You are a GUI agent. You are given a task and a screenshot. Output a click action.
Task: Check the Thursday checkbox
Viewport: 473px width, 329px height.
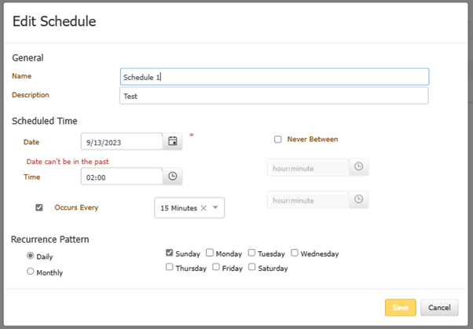coord(170,267)
